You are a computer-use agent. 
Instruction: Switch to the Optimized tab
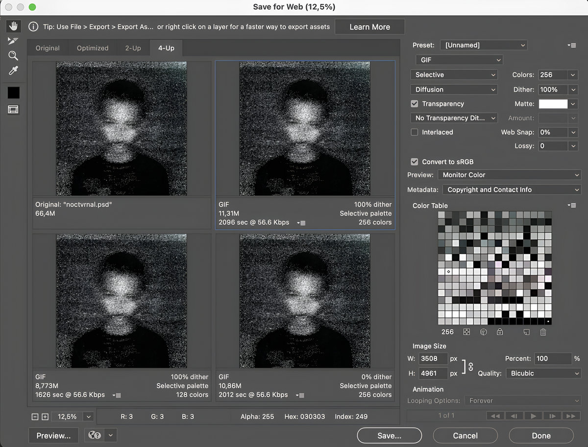click(93, 48)
